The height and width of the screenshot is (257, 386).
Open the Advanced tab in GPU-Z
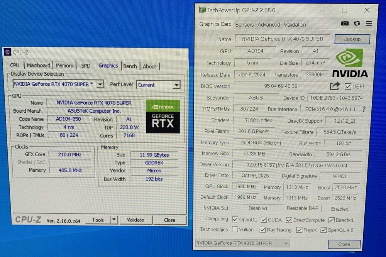pos(269,25)
